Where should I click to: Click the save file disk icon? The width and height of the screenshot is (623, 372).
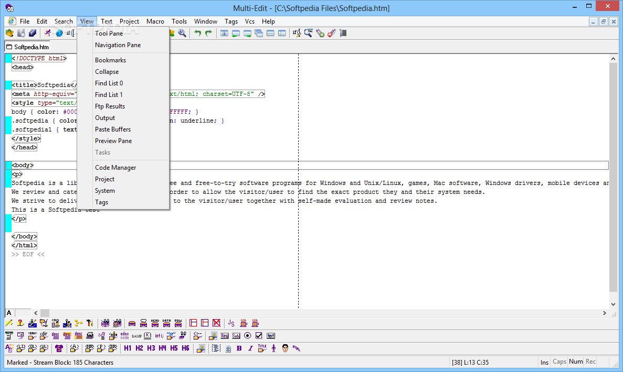tap(21, 34)
